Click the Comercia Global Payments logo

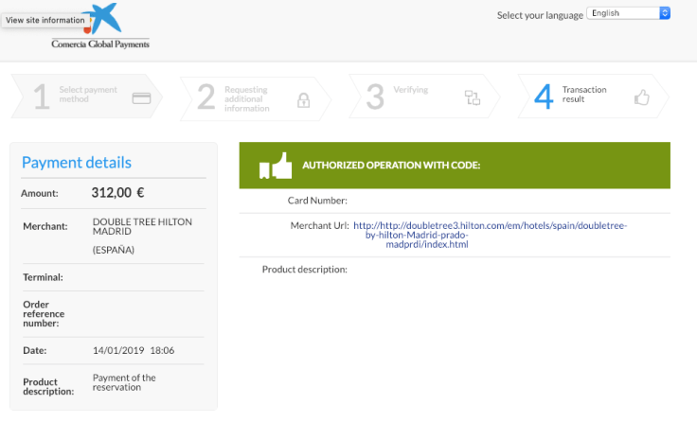click(x=100, y=26)
